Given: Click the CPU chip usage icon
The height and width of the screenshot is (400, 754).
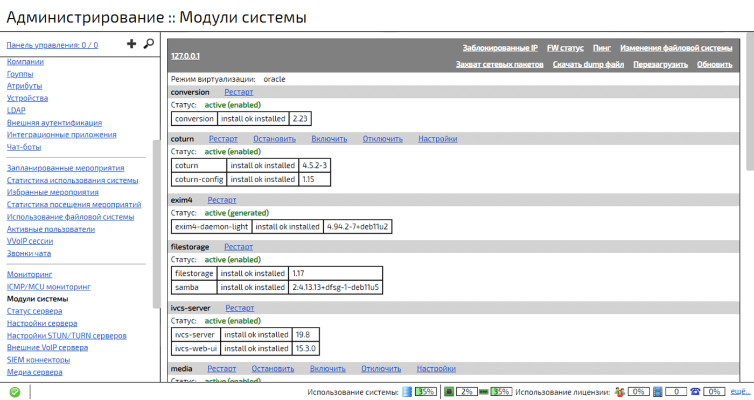Looking at the screenshot, I should coord(449,392).
